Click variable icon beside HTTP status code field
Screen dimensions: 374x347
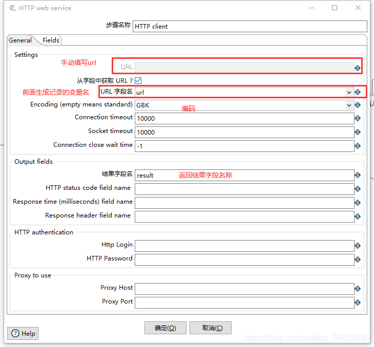pyautogui.click(x=357, y=189)
